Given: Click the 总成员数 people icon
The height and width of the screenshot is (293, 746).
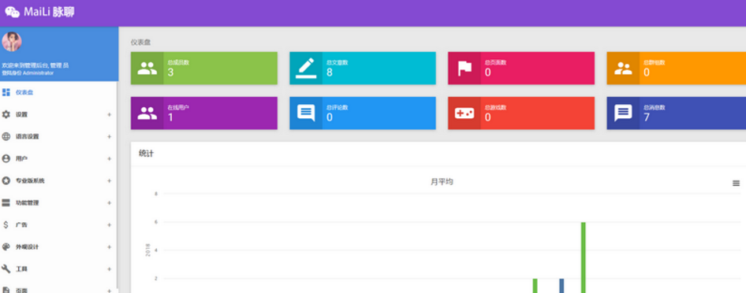Looking at the screenshot, I should [147, 69].
